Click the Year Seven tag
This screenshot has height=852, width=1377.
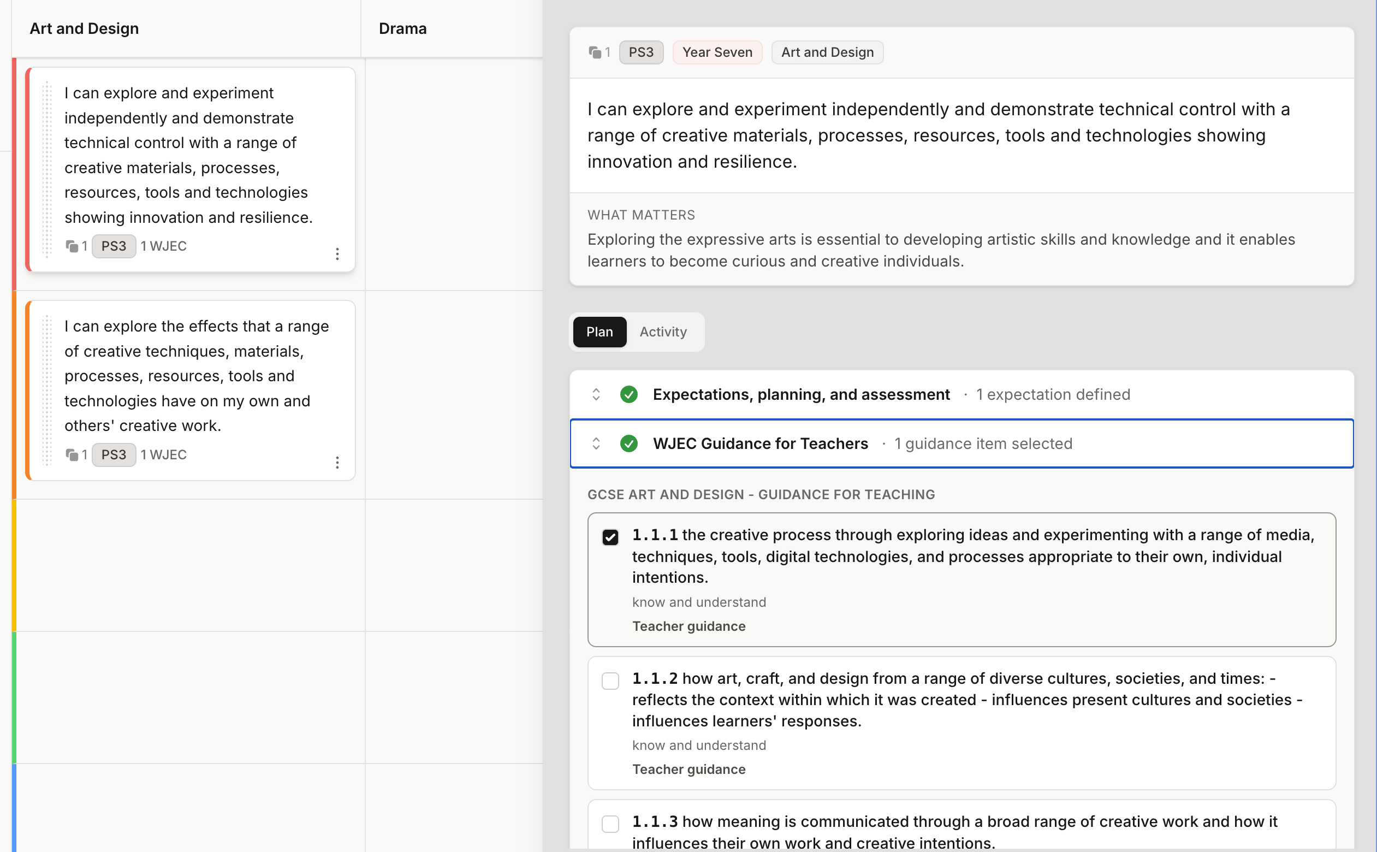coord(717,52)
